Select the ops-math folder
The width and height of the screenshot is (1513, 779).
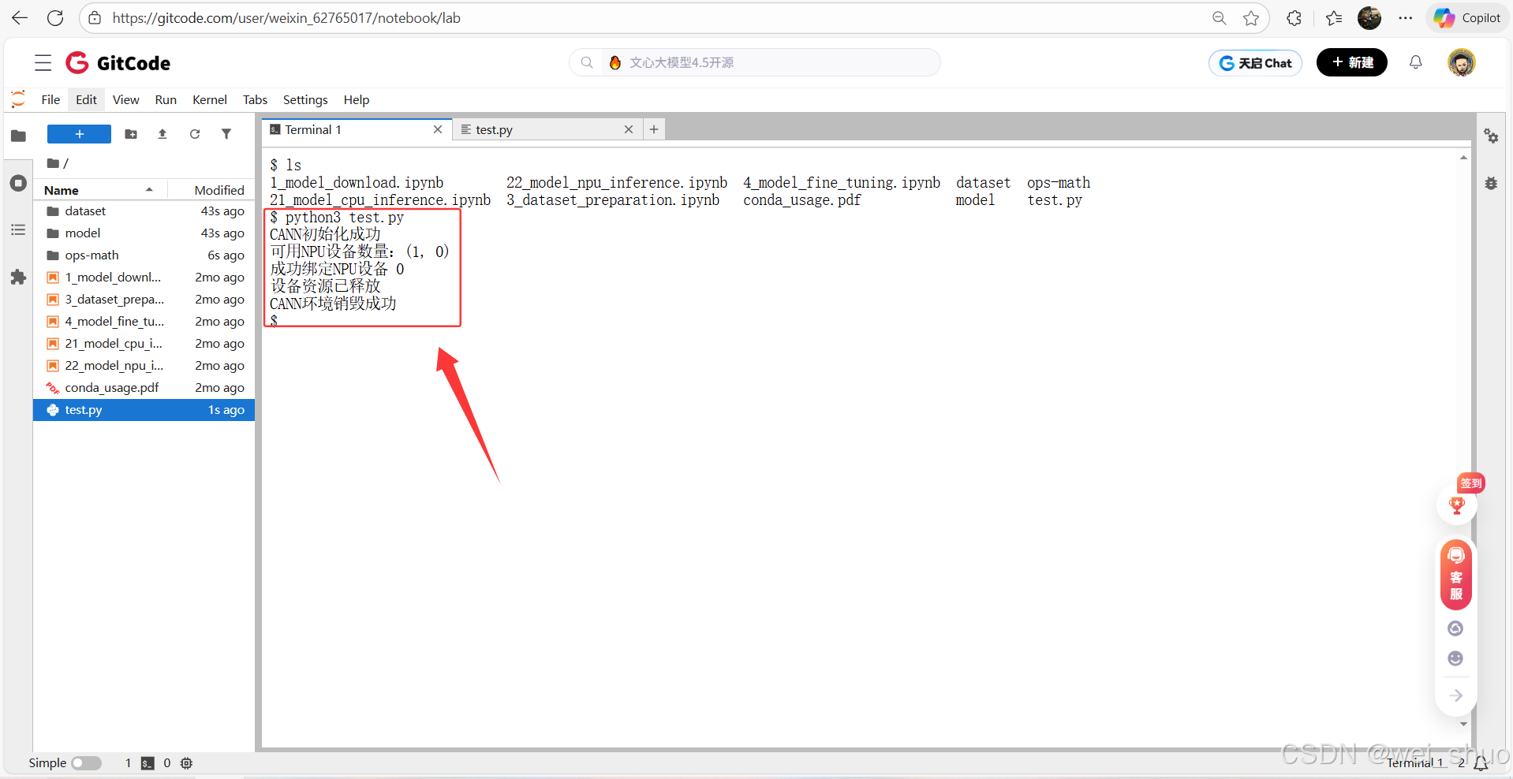(144, 255)
